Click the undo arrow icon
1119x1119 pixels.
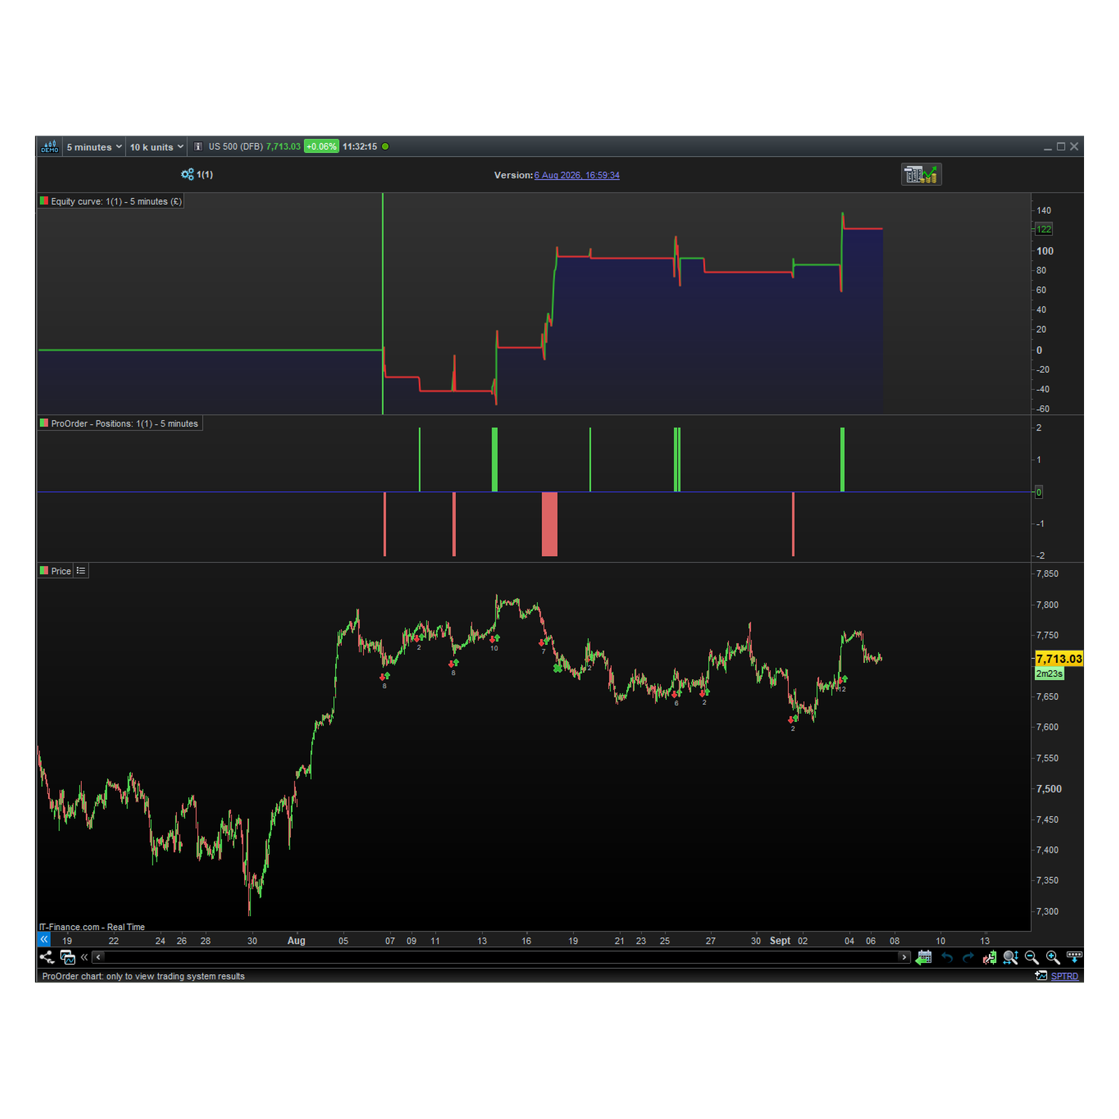(947, 957)
